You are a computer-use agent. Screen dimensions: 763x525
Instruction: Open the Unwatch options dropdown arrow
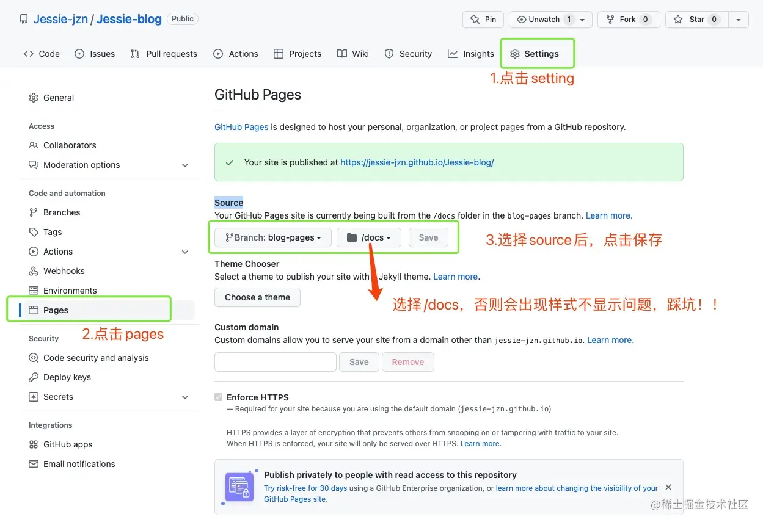(x=582, y=20)
